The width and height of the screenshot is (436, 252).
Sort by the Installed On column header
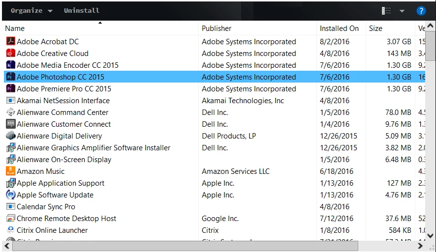point(339,28)
